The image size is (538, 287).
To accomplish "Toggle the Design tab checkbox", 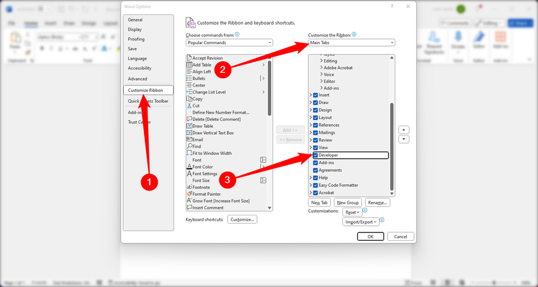I will [316, 110].
